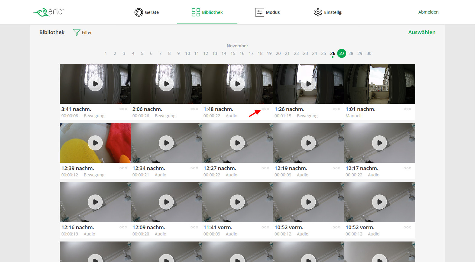Open more options for 1:01 nachm. clip
Screen dimensions: 475x262
(407, 109)
